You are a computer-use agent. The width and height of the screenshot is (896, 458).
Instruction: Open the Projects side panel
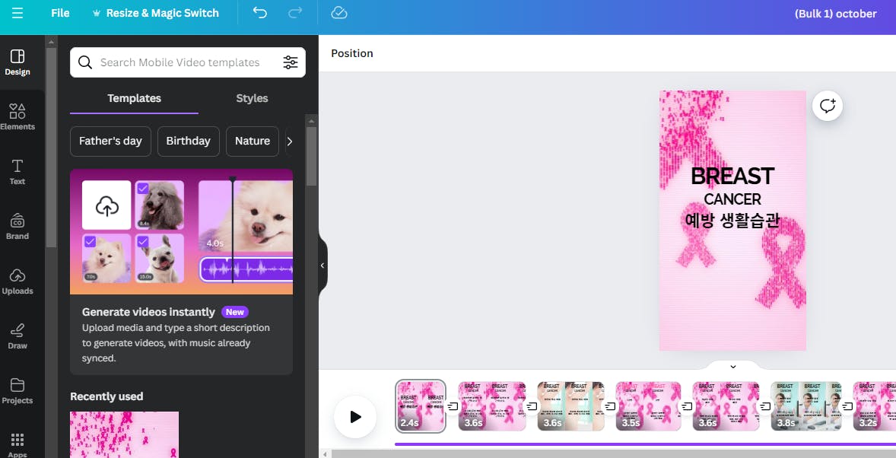click(x=17, y=391)
